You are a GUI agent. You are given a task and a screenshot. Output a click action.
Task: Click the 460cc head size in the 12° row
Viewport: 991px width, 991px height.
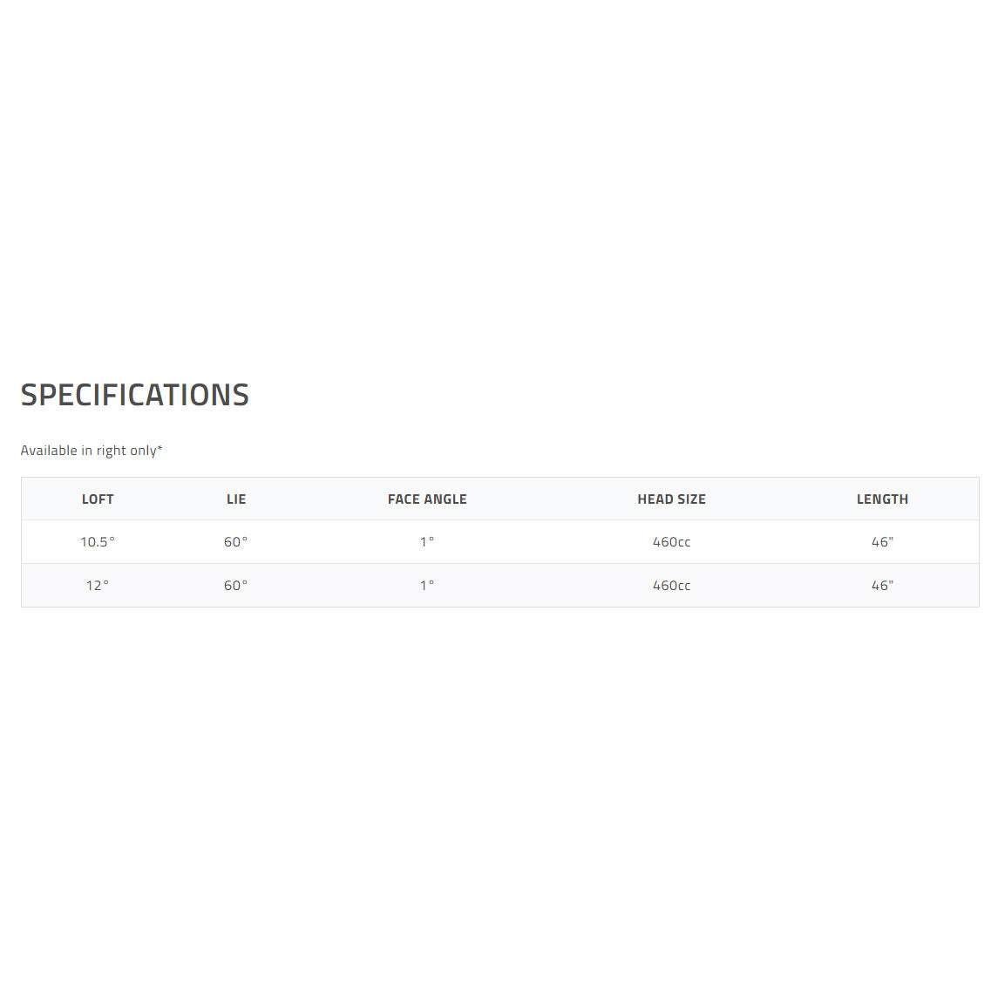click(x=671, y=586)
